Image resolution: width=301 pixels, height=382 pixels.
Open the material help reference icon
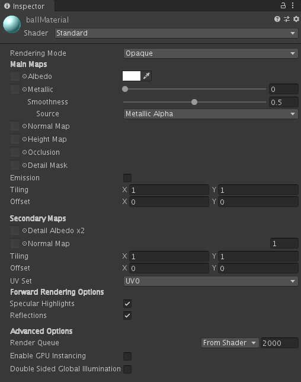(277, 19)
